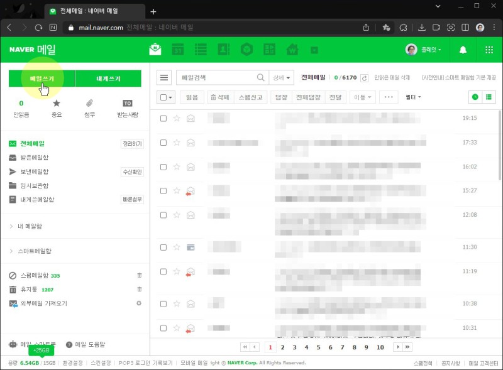The image size is (503, 370).
Task: Go to next page arrow
Action: pyautogui.click(x=398, y=347)
